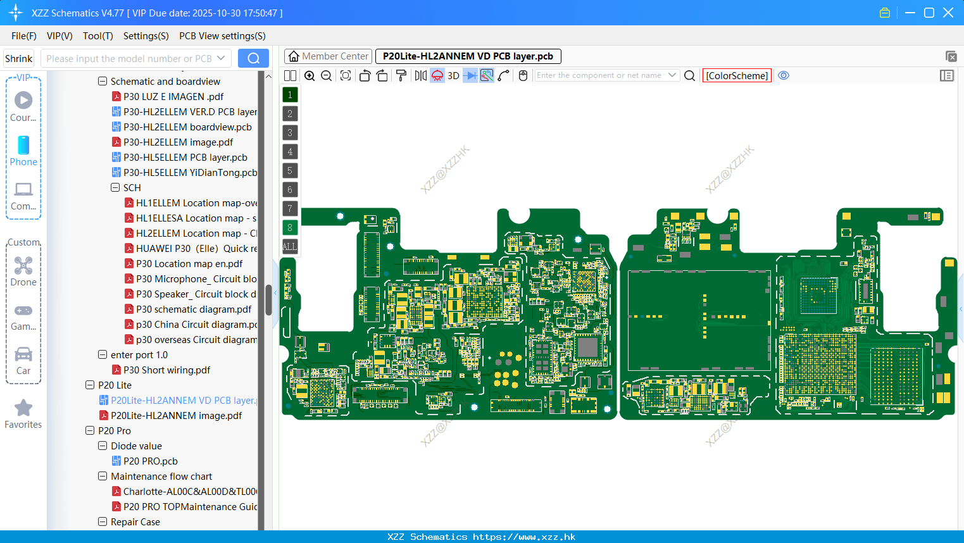
Task: Select Game console category in sidebar
Action: (23, 317)
